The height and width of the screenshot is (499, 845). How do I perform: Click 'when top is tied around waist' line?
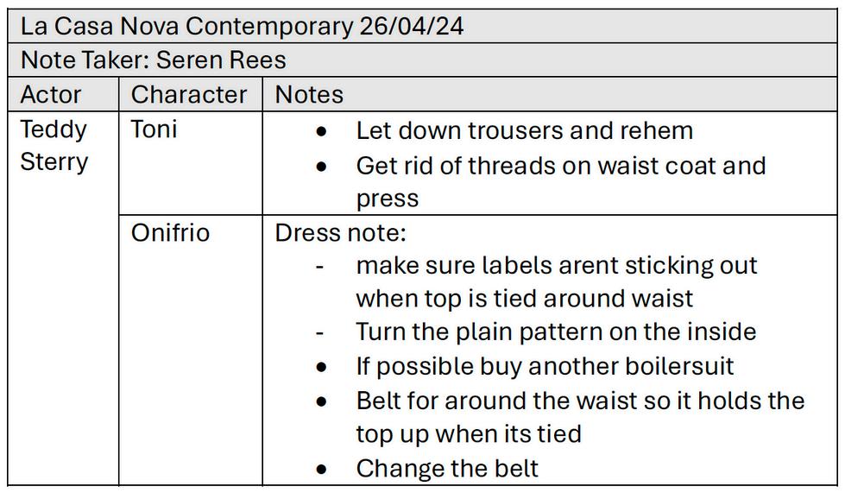[525, 299]
